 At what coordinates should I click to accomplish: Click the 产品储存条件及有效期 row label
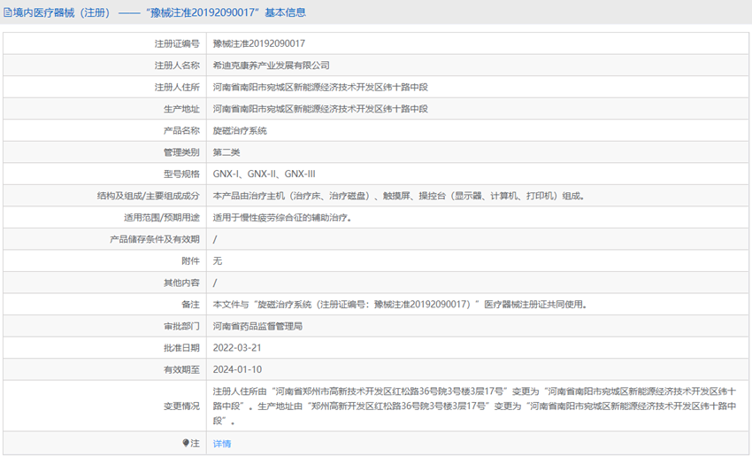point(155,239)
